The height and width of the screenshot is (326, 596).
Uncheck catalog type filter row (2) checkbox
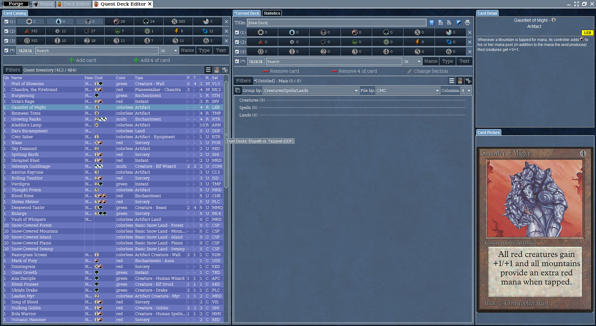pyautogui.click(x=6, y=31)
